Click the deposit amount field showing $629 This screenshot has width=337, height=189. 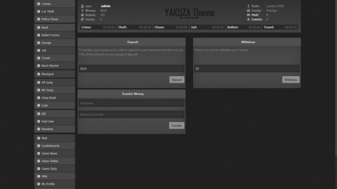click(x=131, y=68)
